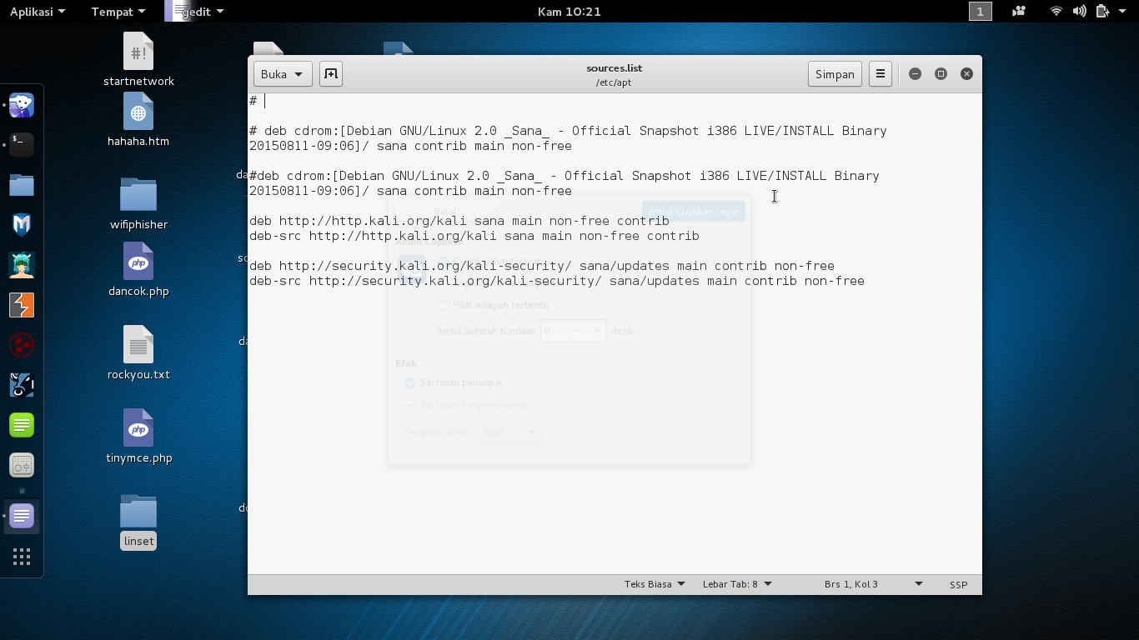
Task: Open the Teks Biasa language dropdown
Action: click(x=655, y=584)
